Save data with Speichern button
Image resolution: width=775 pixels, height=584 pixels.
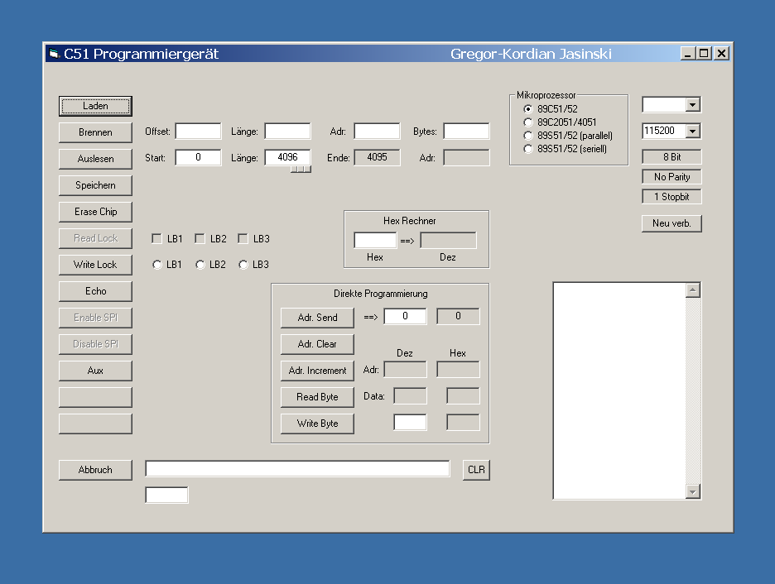95,185
